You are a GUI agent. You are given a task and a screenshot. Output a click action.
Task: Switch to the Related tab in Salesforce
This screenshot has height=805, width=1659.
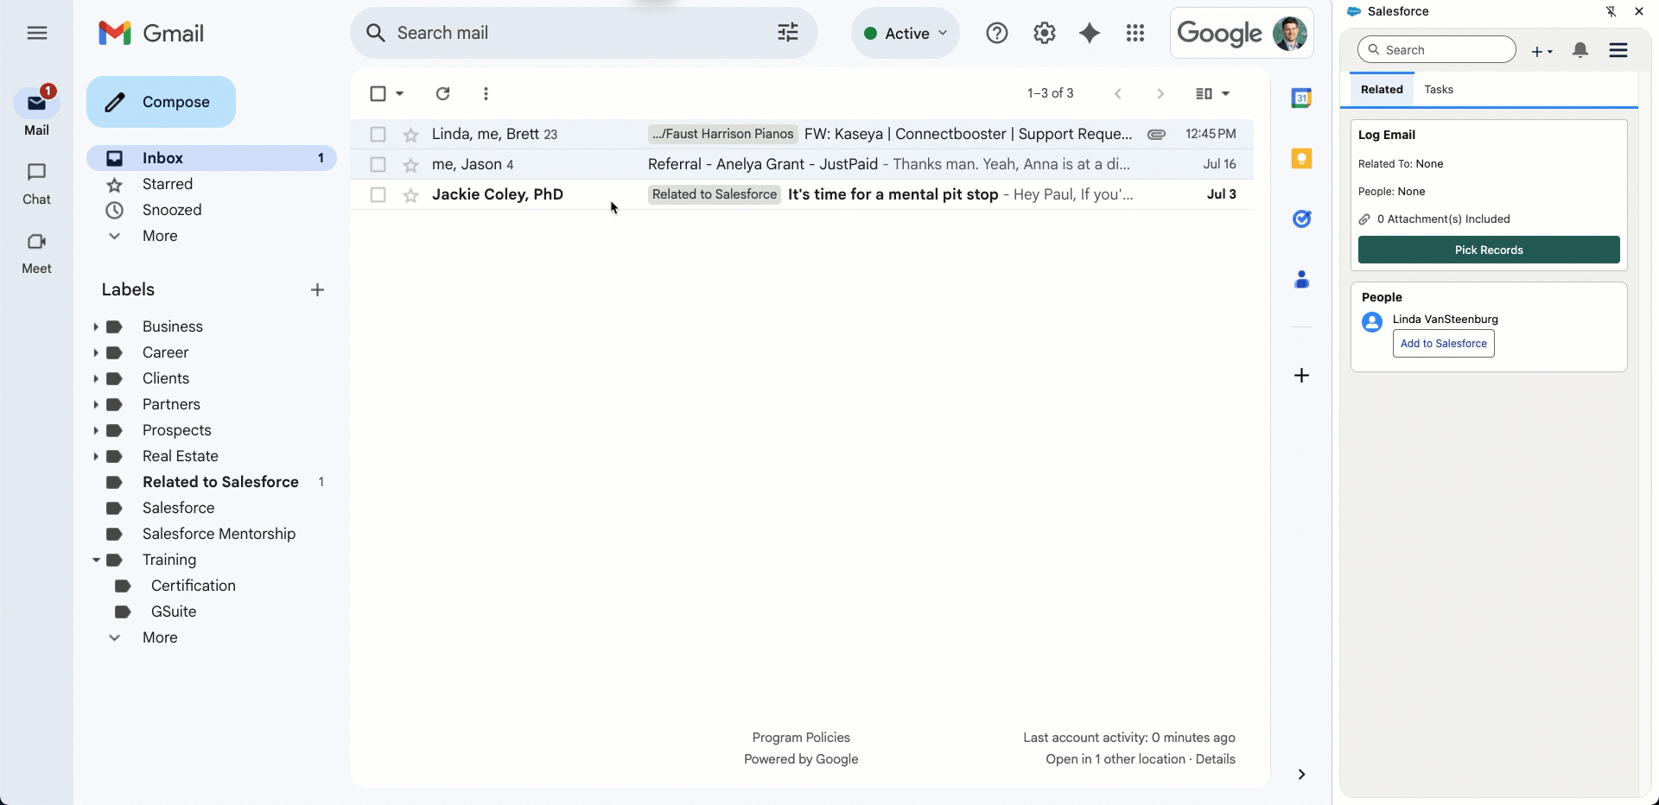[x=1382, y=89]
